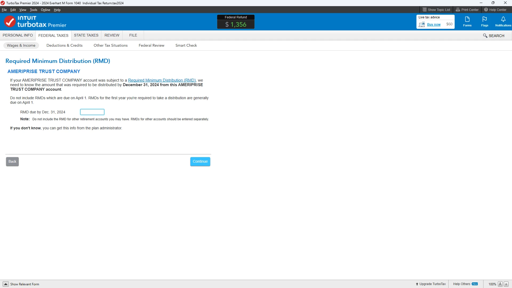
Task: Click the Search magnifier icon
Action: click(x=485, y=36)
